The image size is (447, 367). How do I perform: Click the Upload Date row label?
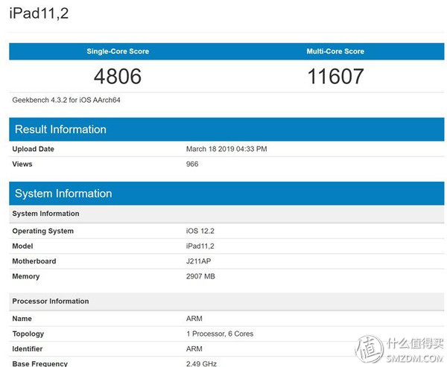tap(33, 149)
